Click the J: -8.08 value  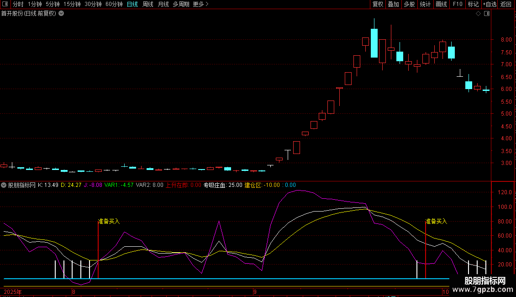pyautogui.click(x=93, y=185)
